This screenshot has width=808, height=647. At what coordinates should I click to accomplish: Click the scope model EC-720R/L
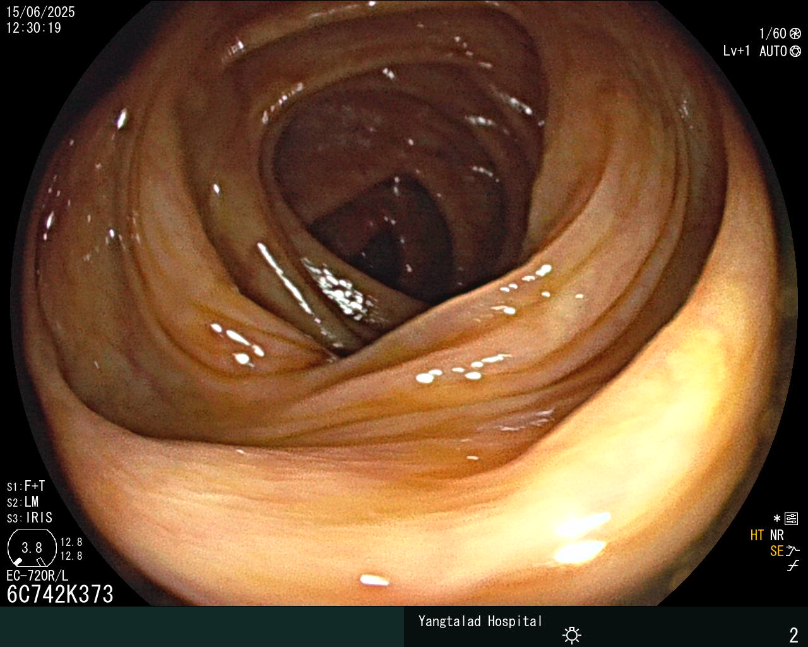[37, 576]
